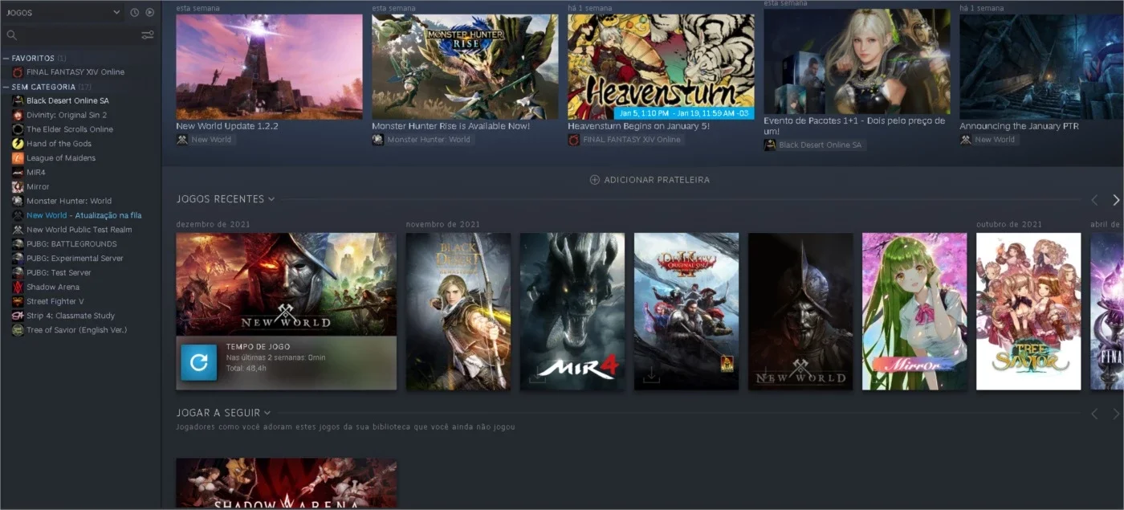
Task: Select New World - Atualização na fila entry
Action: click(x=84, y=215)
